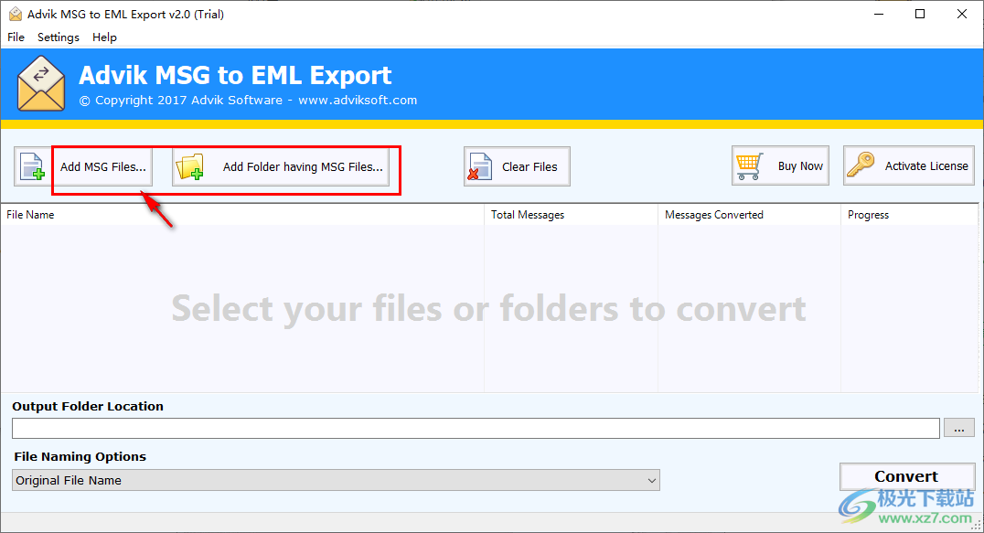984x533 pixels.
Task: Click the Advik envelope logo icon
Action: 41,84
